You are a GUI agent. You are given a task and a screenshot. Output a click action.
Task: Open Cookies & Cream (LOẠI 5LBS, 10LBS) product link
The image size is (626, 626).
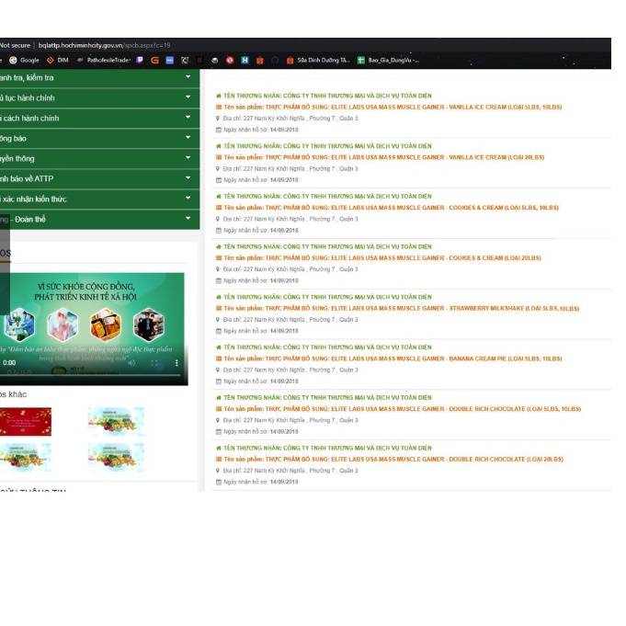tap(391, 208)
